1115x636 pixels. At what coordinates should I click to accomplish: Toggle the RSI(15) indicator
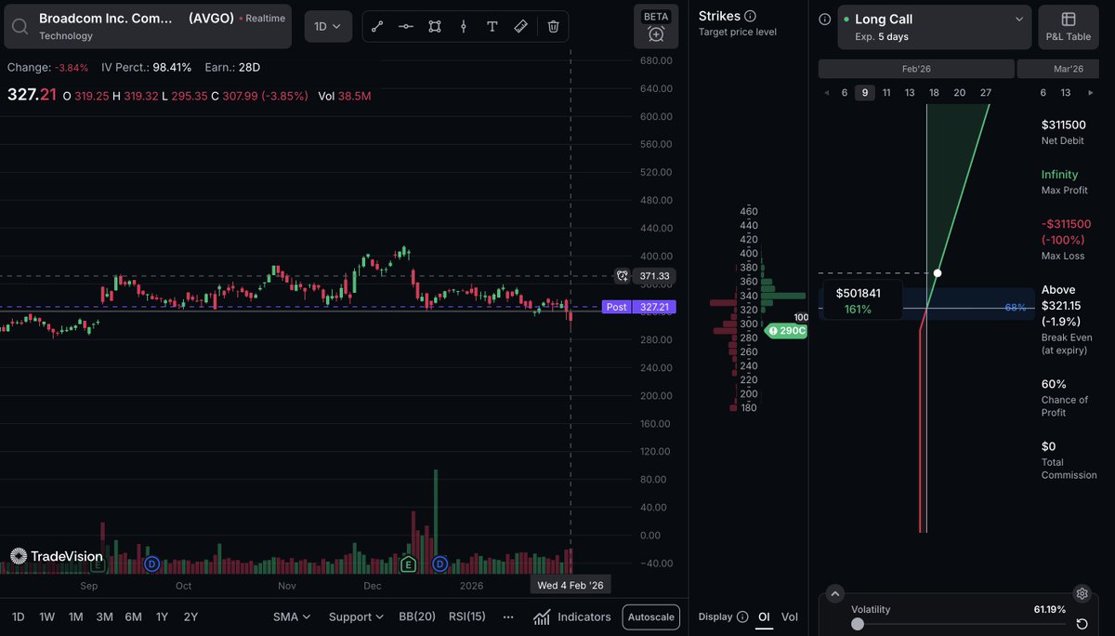(467, 616)
